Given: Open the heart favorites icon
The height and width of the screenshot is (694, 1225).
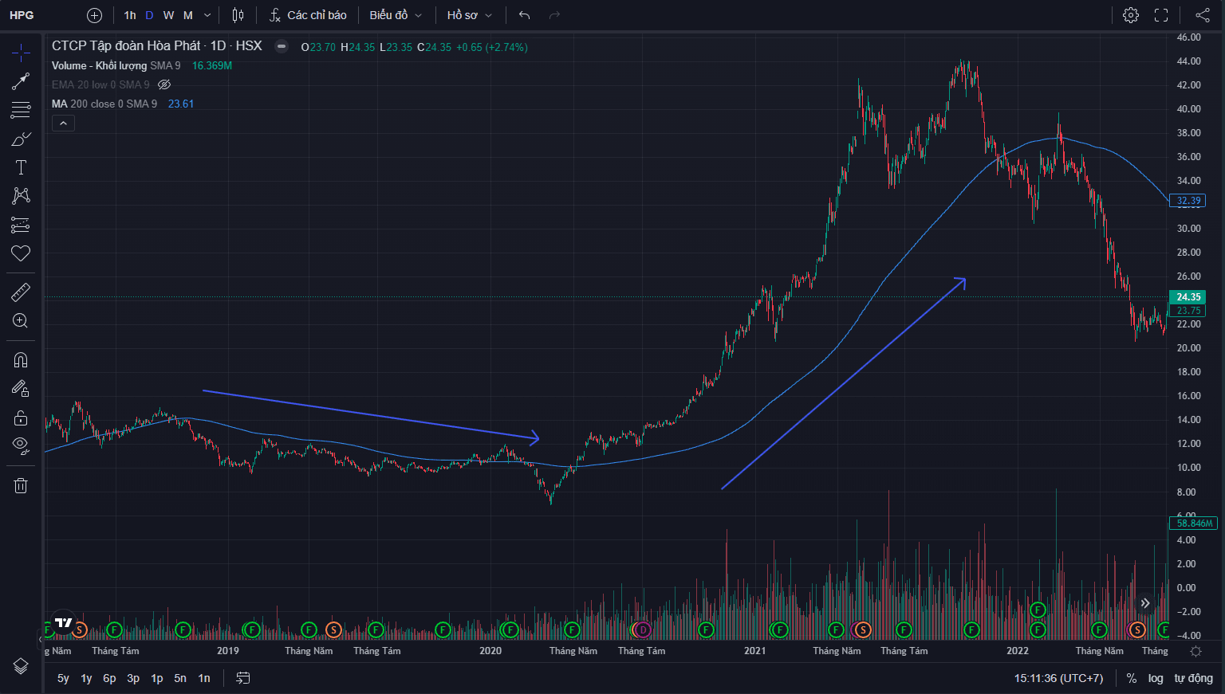Looking at the screenshot, I should tap(21, 253).
